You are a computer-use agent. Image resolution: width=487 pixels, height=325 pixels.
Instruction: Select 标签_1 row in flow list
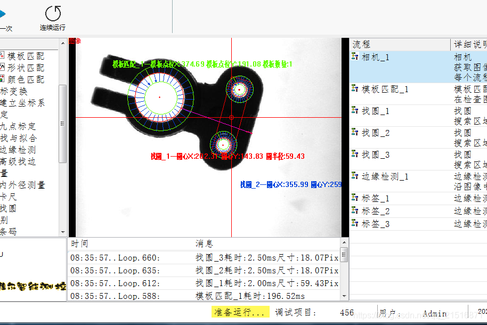[418, 198]
